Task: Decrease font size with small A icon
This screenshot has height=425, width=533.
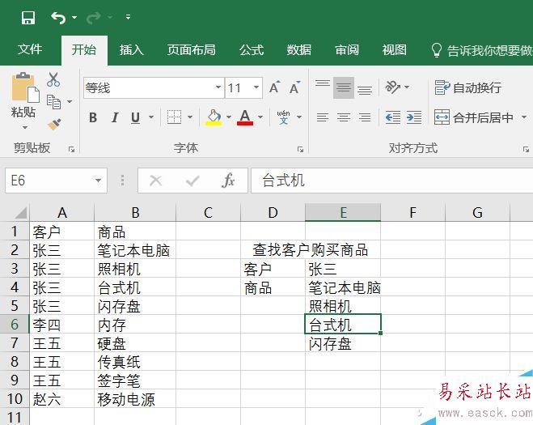Action: click(294, 87)
